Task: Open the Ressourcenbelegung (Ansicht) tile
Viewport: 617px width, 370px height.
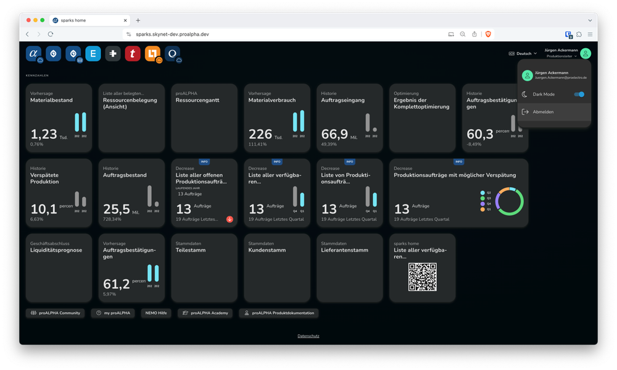Action: [132, 118]
